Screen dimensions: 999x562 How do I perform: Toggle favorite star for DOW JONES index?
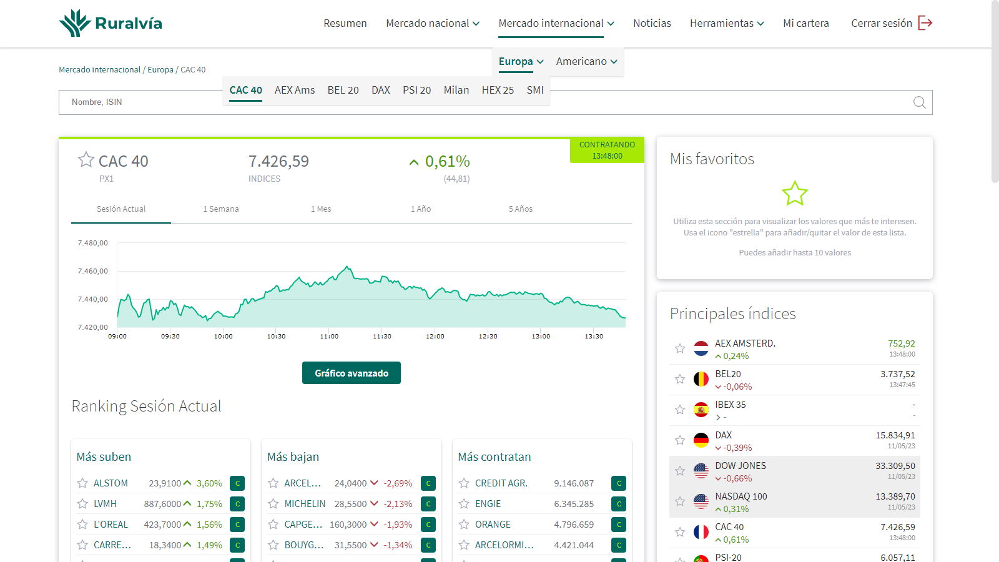coord(680,471)
